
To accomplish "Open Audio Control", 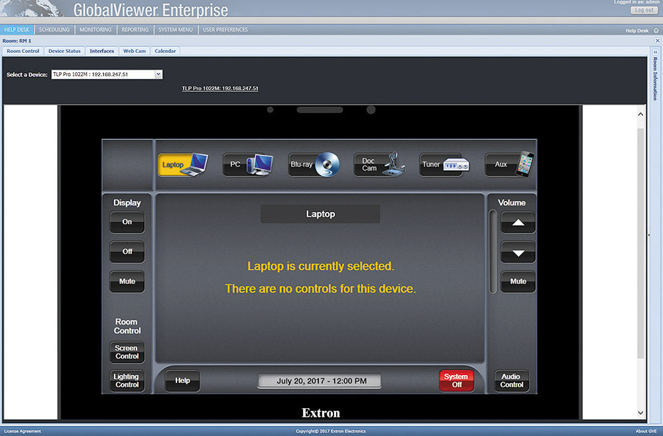I will pos(512,380).
